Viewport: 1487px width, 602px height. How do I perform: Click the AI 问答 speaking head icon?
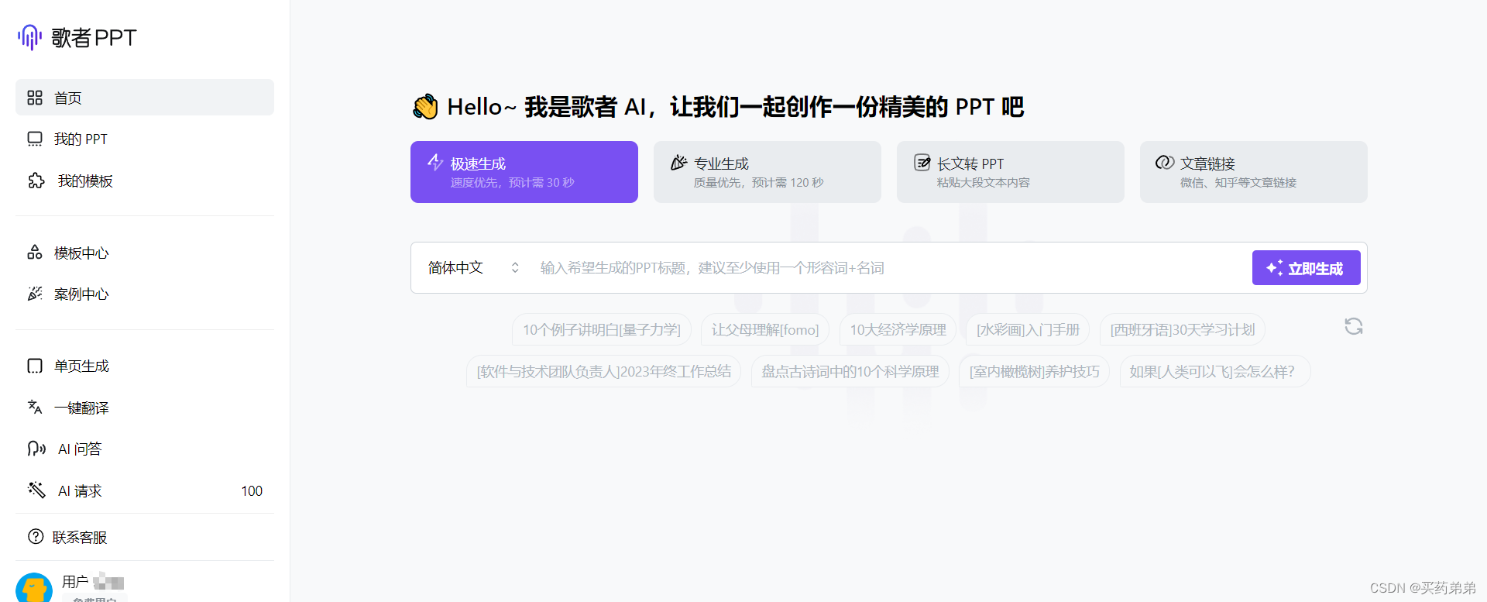36,449
